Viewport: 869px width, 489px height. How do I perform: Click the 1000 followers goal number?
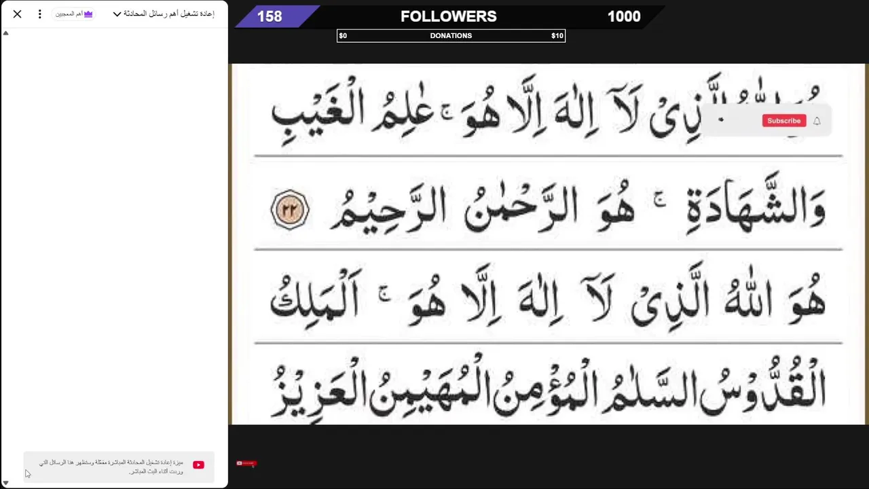click(x=624, y=16)
